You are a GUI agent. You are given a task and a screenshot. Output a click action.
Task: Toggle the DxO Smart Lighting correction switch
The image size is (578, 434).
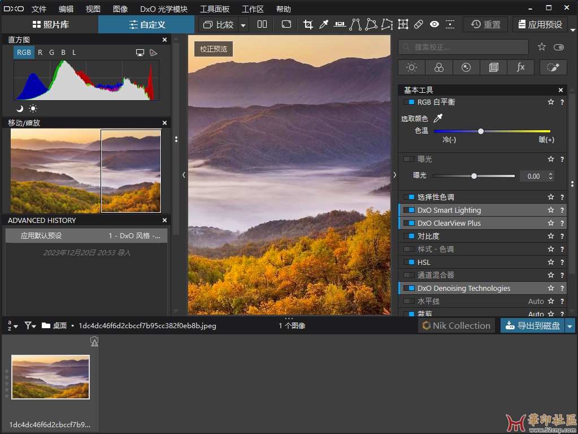pyautogui.click(x=409, y=210)
